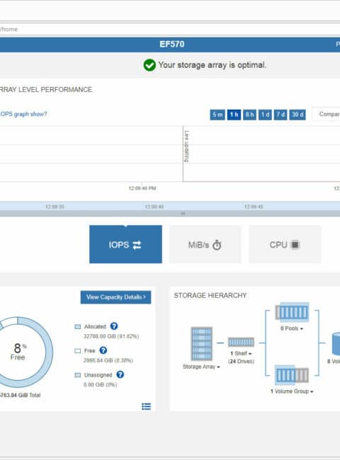Screen dimensions: 340x460
Task: Open the IOPS graph show? help link
Action: tap(24, 114)
